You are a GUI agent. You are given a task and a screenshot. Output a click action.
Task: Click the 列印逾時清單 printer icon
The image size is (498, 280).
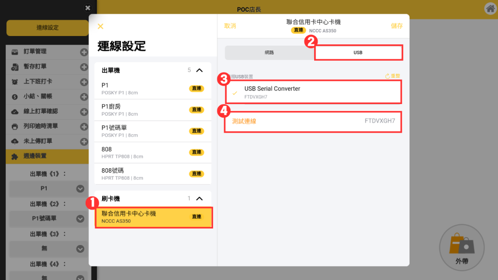[15, 126]
